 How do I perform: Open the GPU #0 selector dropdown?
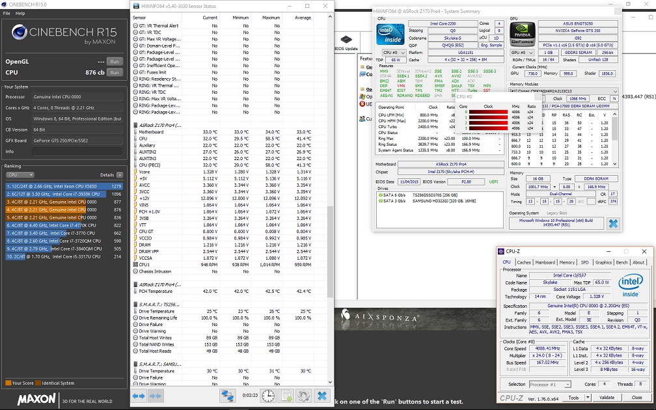pyautogui.click(x=523, y=53)
